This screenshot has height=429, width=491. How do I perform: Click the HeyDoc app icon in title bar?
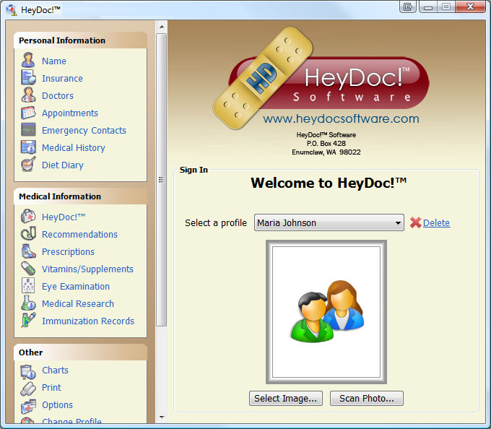coord(12,9)
